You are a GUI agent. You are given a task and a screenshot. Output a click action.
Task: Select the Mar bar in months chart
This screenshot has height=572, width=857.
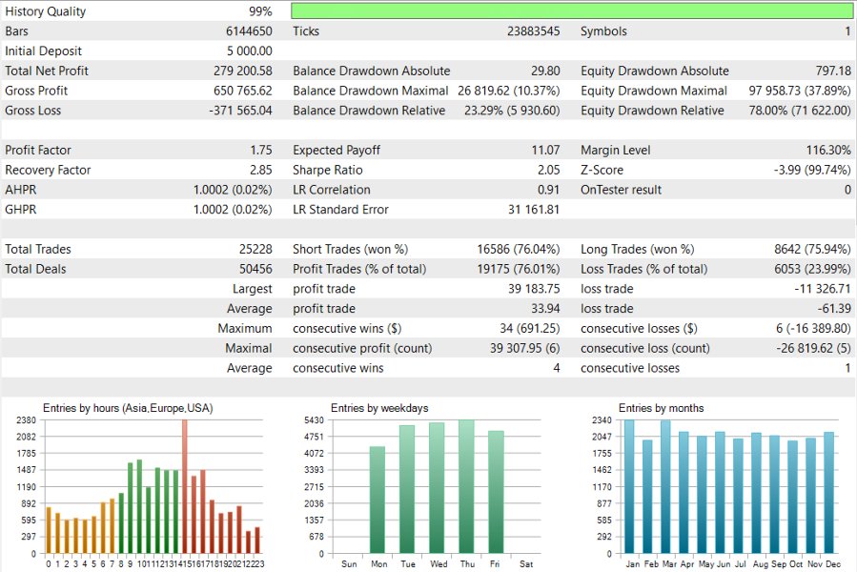[665, 487]
